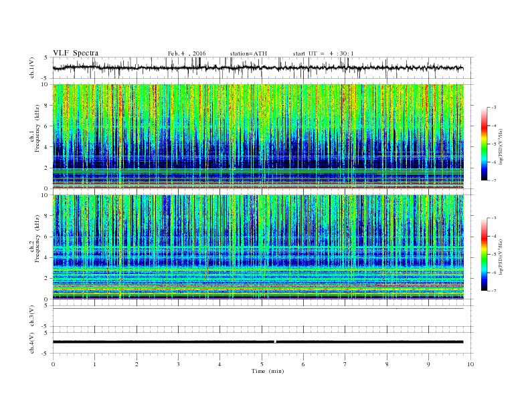Viewport: 530px width, 409px height.
Task: Click the time axis tick label "7"
Action: coord(345,364)
